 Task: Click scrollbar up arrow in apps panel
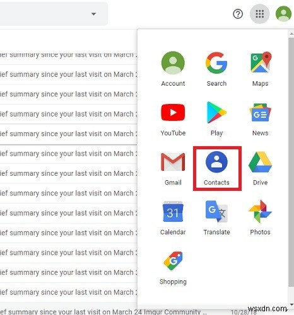pos(291,33)
